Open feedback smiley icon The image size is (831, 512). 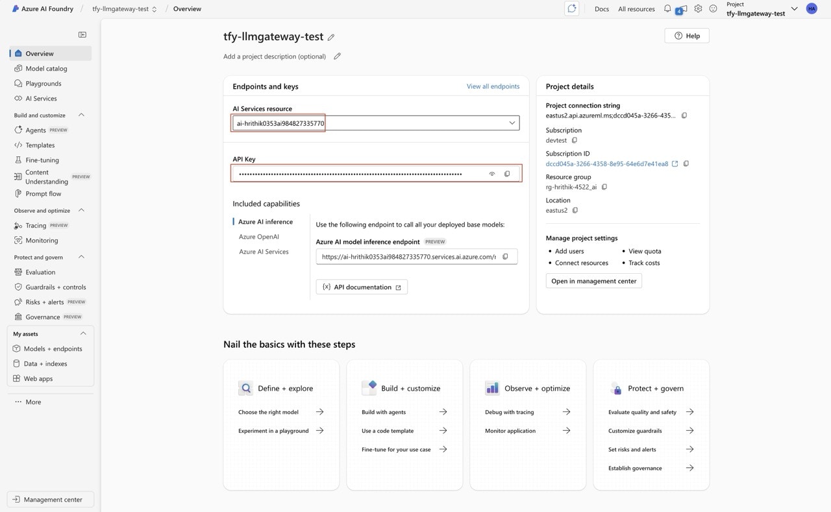(713, 8)
